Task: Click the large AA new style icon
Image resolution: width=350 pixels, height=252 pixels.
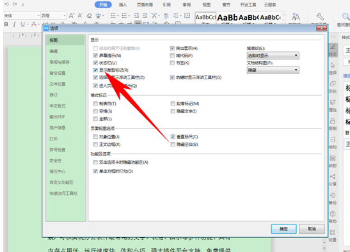Action: [296, 17]
